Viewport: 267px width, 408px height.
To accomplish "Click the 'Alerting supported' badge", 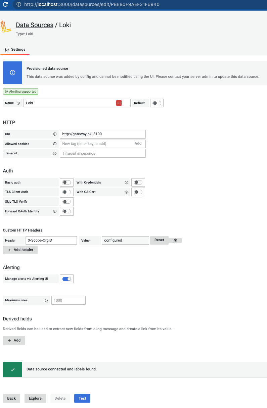I will point(20,91).
